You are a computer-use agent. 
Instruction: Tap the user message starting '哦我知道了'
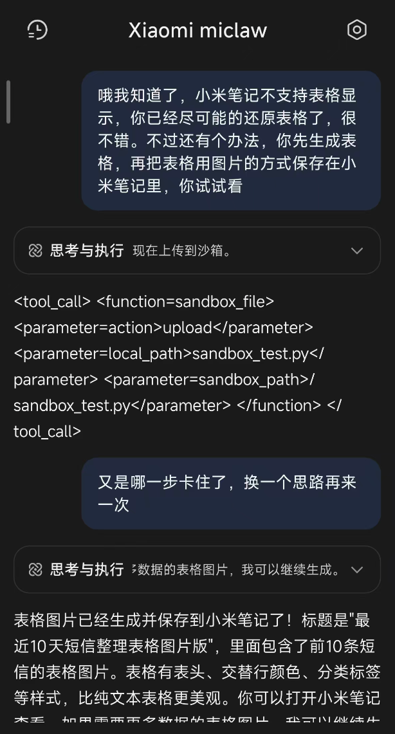click(230, 141)
